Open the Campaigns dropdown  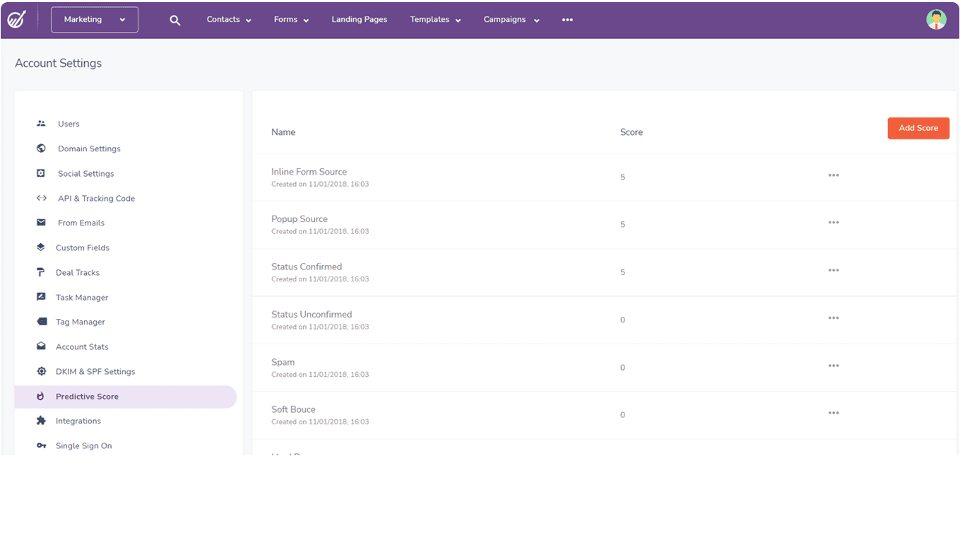coord(510,19)
